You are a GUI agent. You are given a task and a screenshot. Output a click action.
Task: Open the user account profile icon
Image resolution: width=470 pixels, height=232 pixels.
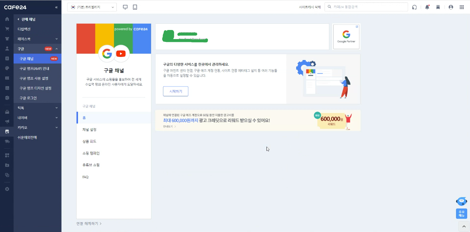point(451,7)
